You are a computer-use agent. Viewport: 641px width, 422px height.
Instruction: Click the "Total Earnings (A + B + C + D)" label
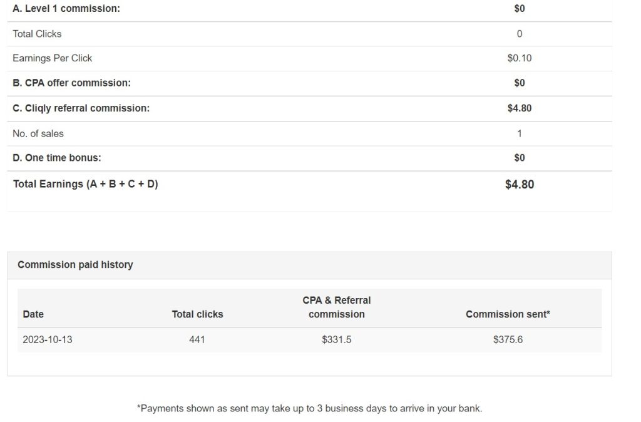click(x=85, y=184)
